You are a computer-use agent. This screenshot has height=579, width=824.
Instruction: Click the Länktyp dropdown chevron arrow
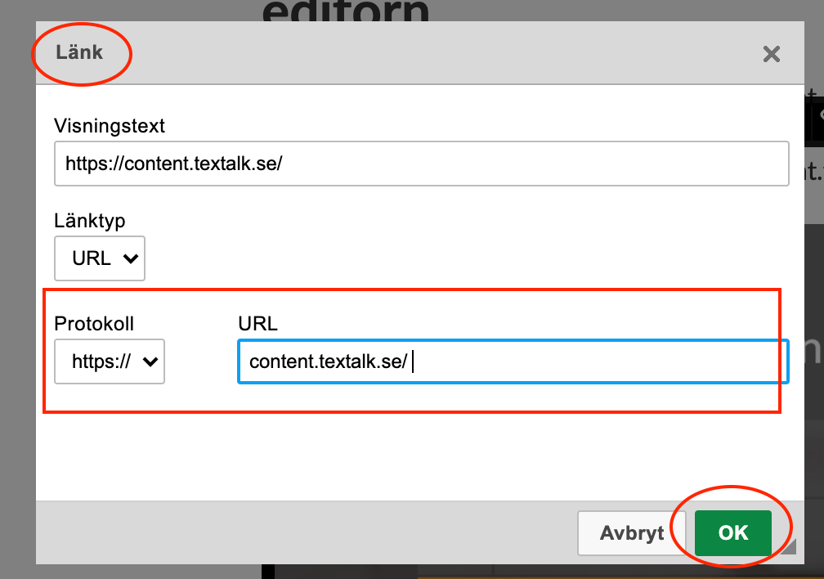(x=129, y=258)
